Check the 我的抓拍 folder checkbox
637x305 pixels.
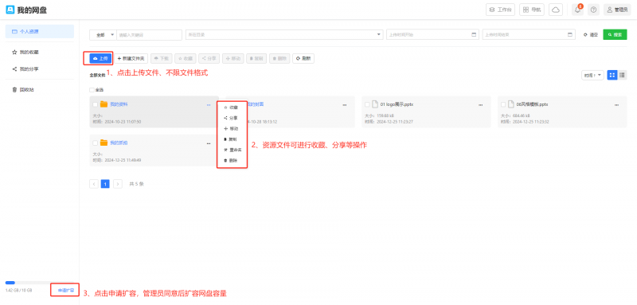point(95,143)
